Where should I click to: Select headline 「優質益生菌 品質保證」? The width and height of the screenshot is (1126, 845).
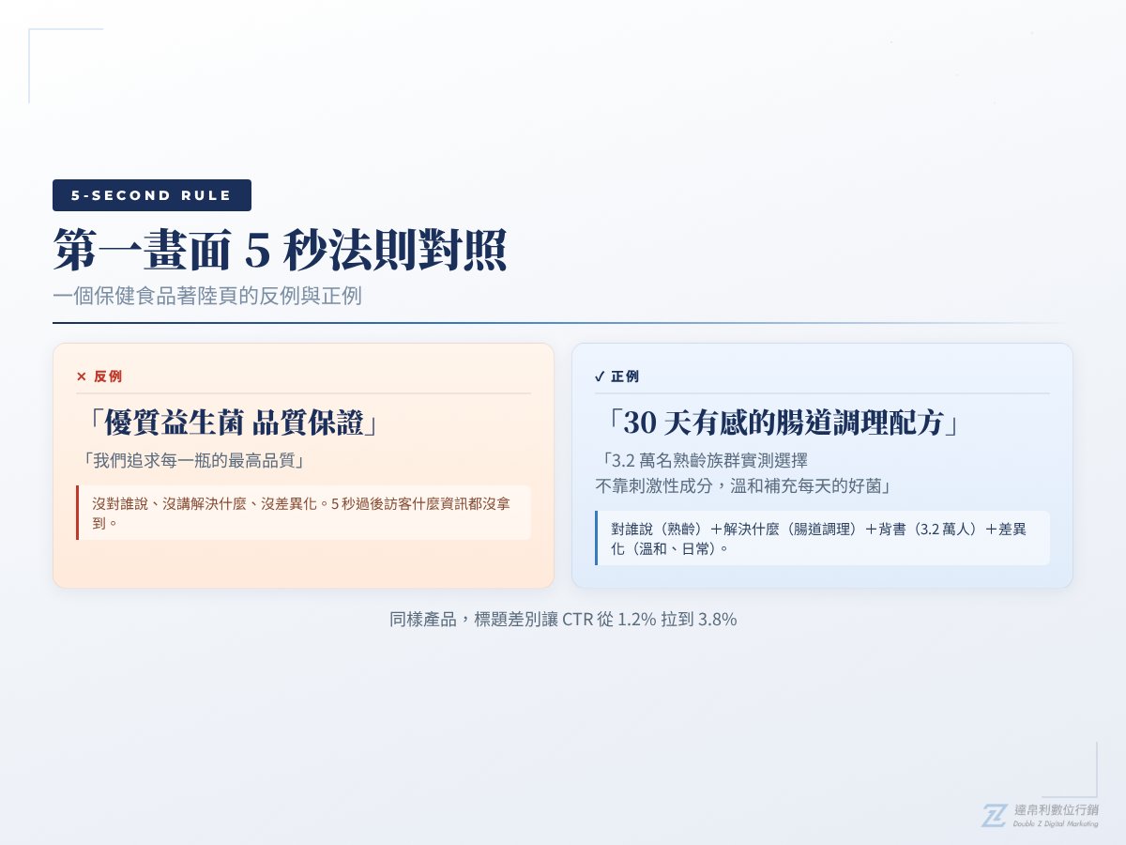click(233, 423)
